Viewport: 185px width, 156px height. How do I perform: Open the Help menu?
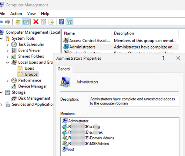coord(45,14)
